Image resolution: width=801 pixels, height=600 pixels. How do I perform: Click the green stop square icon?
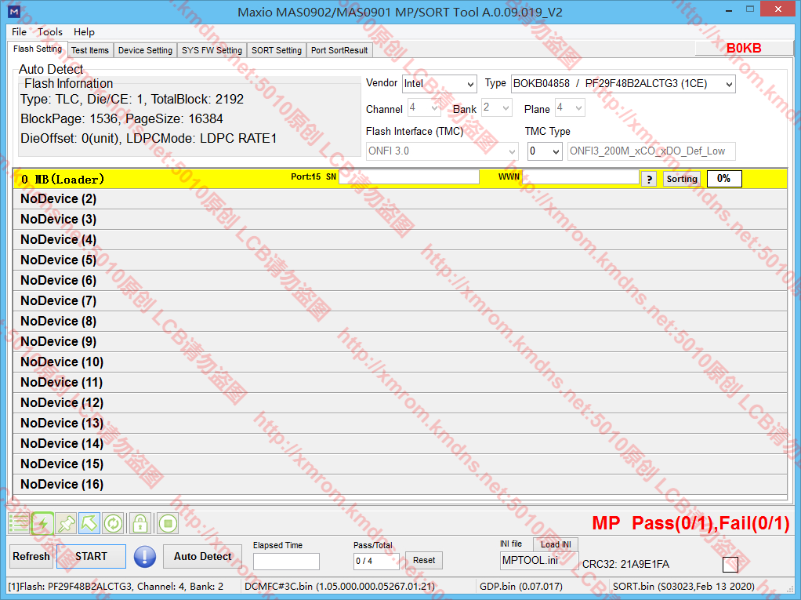(167, 523)
